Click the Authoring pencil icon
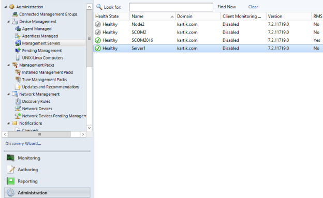The width and height of the screenshot is (323, 198). [11, 170]
